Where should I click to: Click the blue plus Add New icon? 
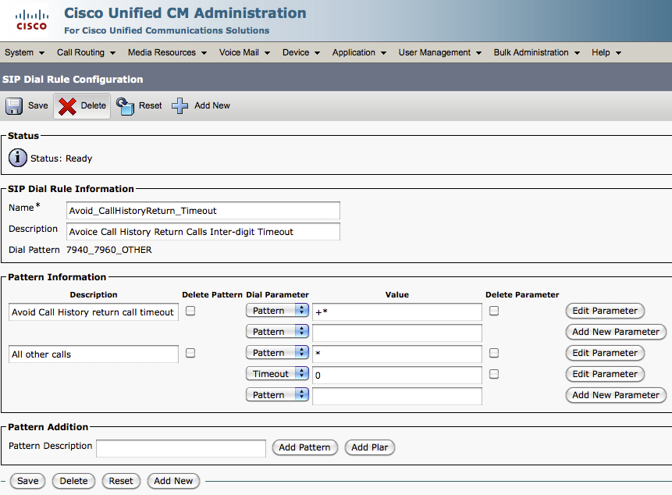point(180,106)
